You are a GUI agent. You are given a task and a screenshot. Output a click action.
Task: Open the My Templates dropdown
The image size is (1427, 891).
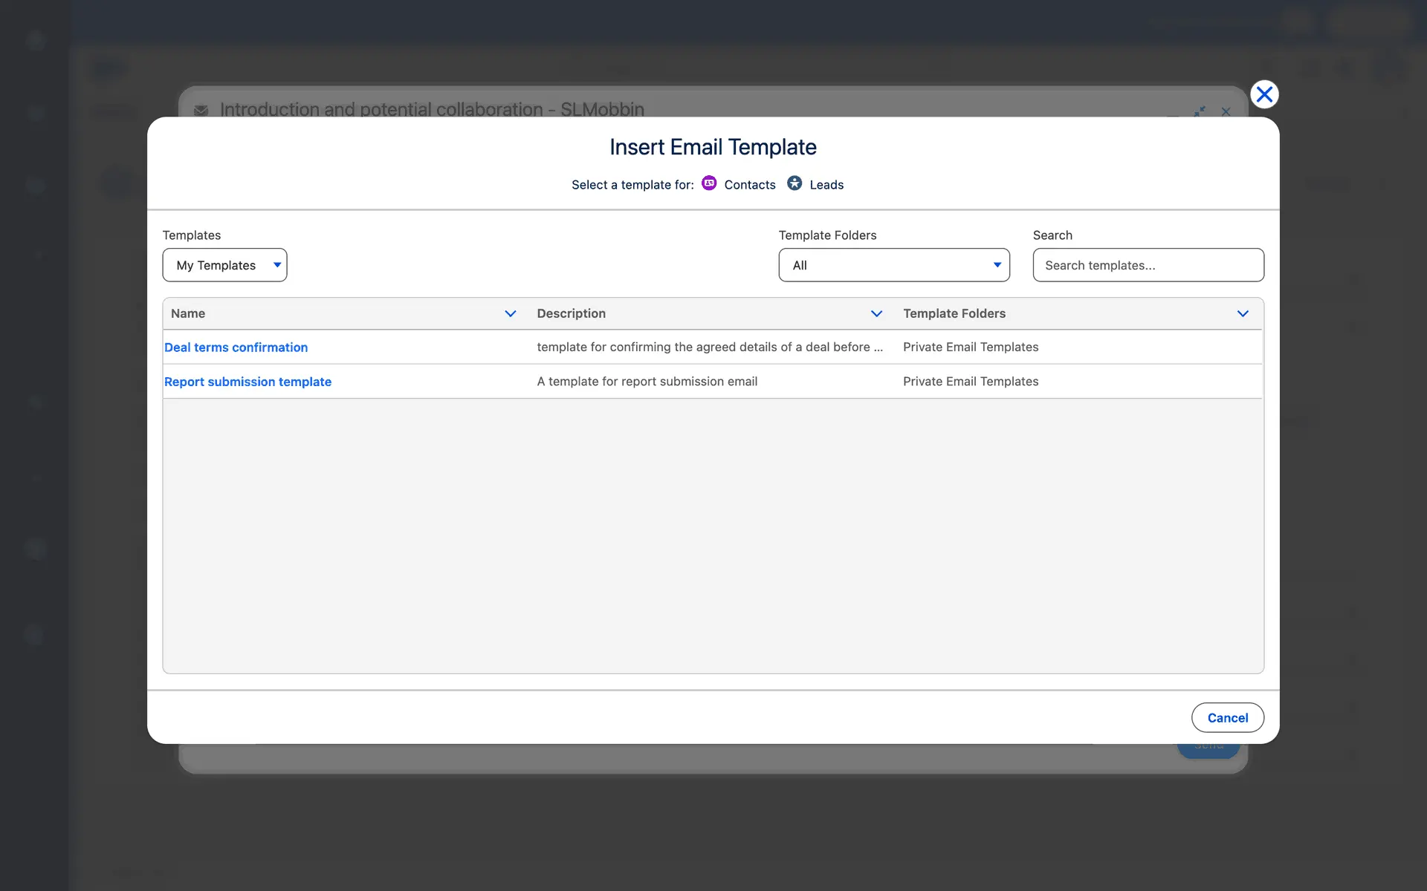[224, 265]
